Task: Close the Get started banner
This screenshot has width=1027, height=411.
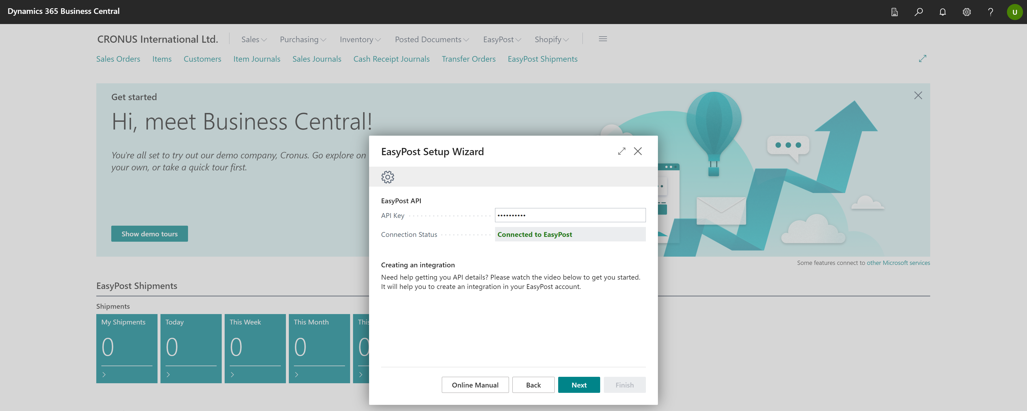Action: [918, 96]
